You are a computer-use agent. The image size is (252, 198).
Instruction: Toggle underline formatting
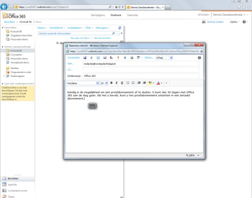tap(122, 83)
